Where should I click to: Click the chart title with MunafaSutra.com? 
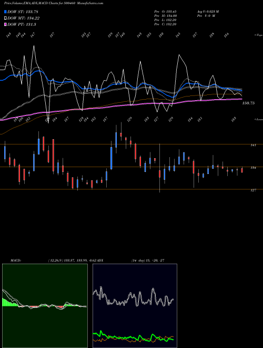(x=54, y=3)
